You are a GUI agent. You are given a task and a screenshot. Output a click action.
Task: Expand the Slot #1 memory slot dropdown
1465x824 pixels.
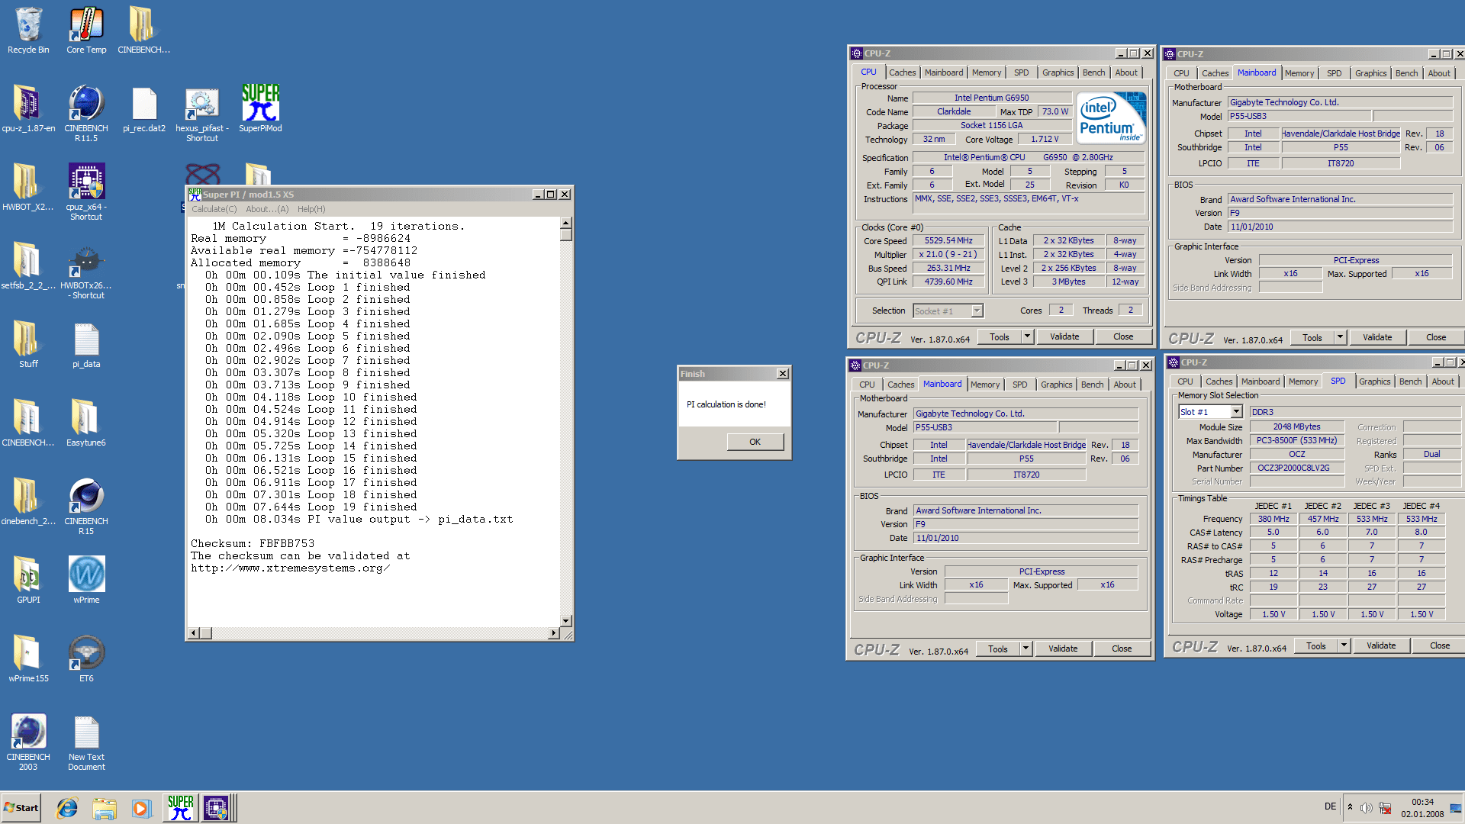1236,412
